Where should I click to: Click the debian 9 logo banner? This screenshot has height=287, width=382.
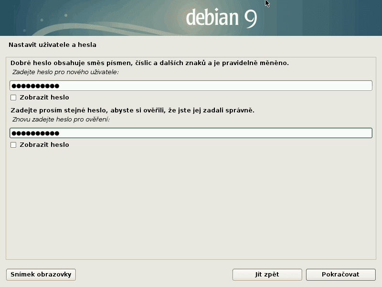(191, 18)
